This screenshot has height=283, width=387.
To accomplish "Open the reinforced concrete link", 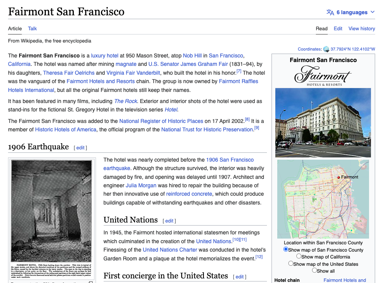I will click(189, 194).
